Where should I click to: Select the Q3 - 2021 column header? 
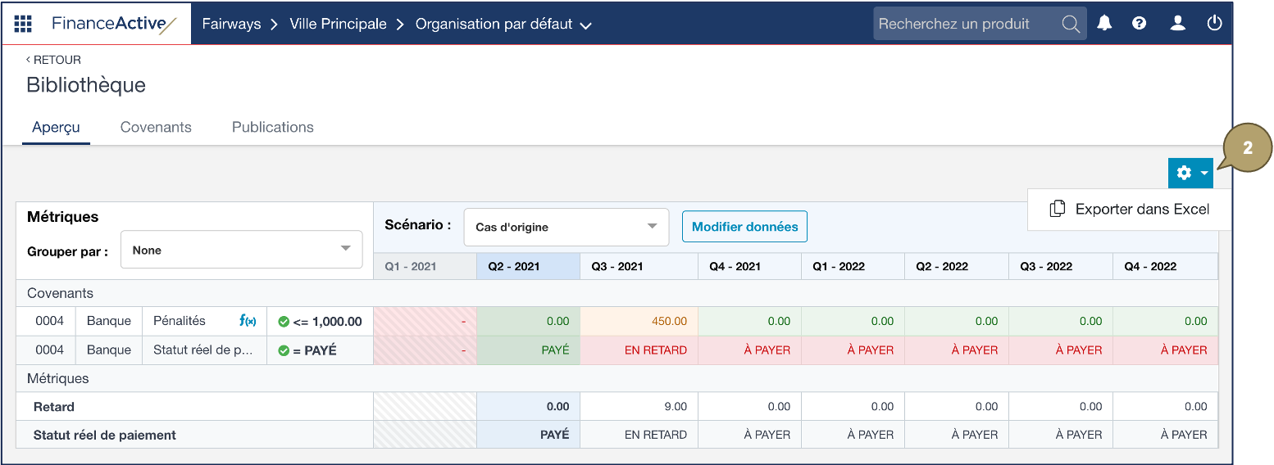pos(639,266)
